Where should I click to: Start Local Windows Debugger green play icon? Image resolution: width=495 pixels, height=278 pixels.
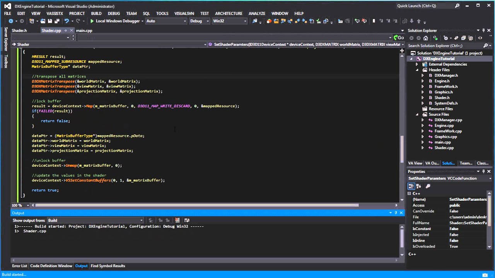click(92, 21)
